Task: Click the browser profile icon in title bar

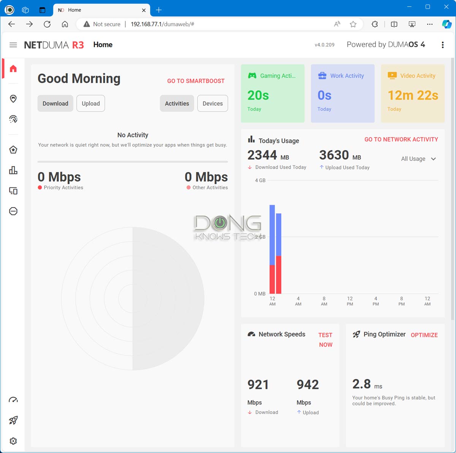Action: tap(9, 10)
